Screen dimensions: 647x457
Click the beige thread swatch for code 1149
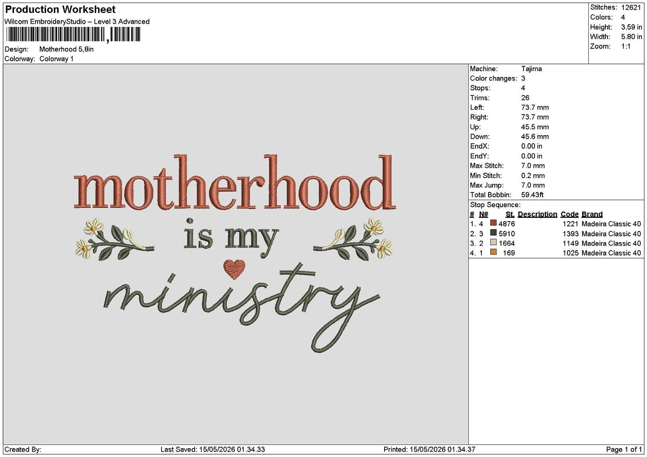(x=493, y=243)
